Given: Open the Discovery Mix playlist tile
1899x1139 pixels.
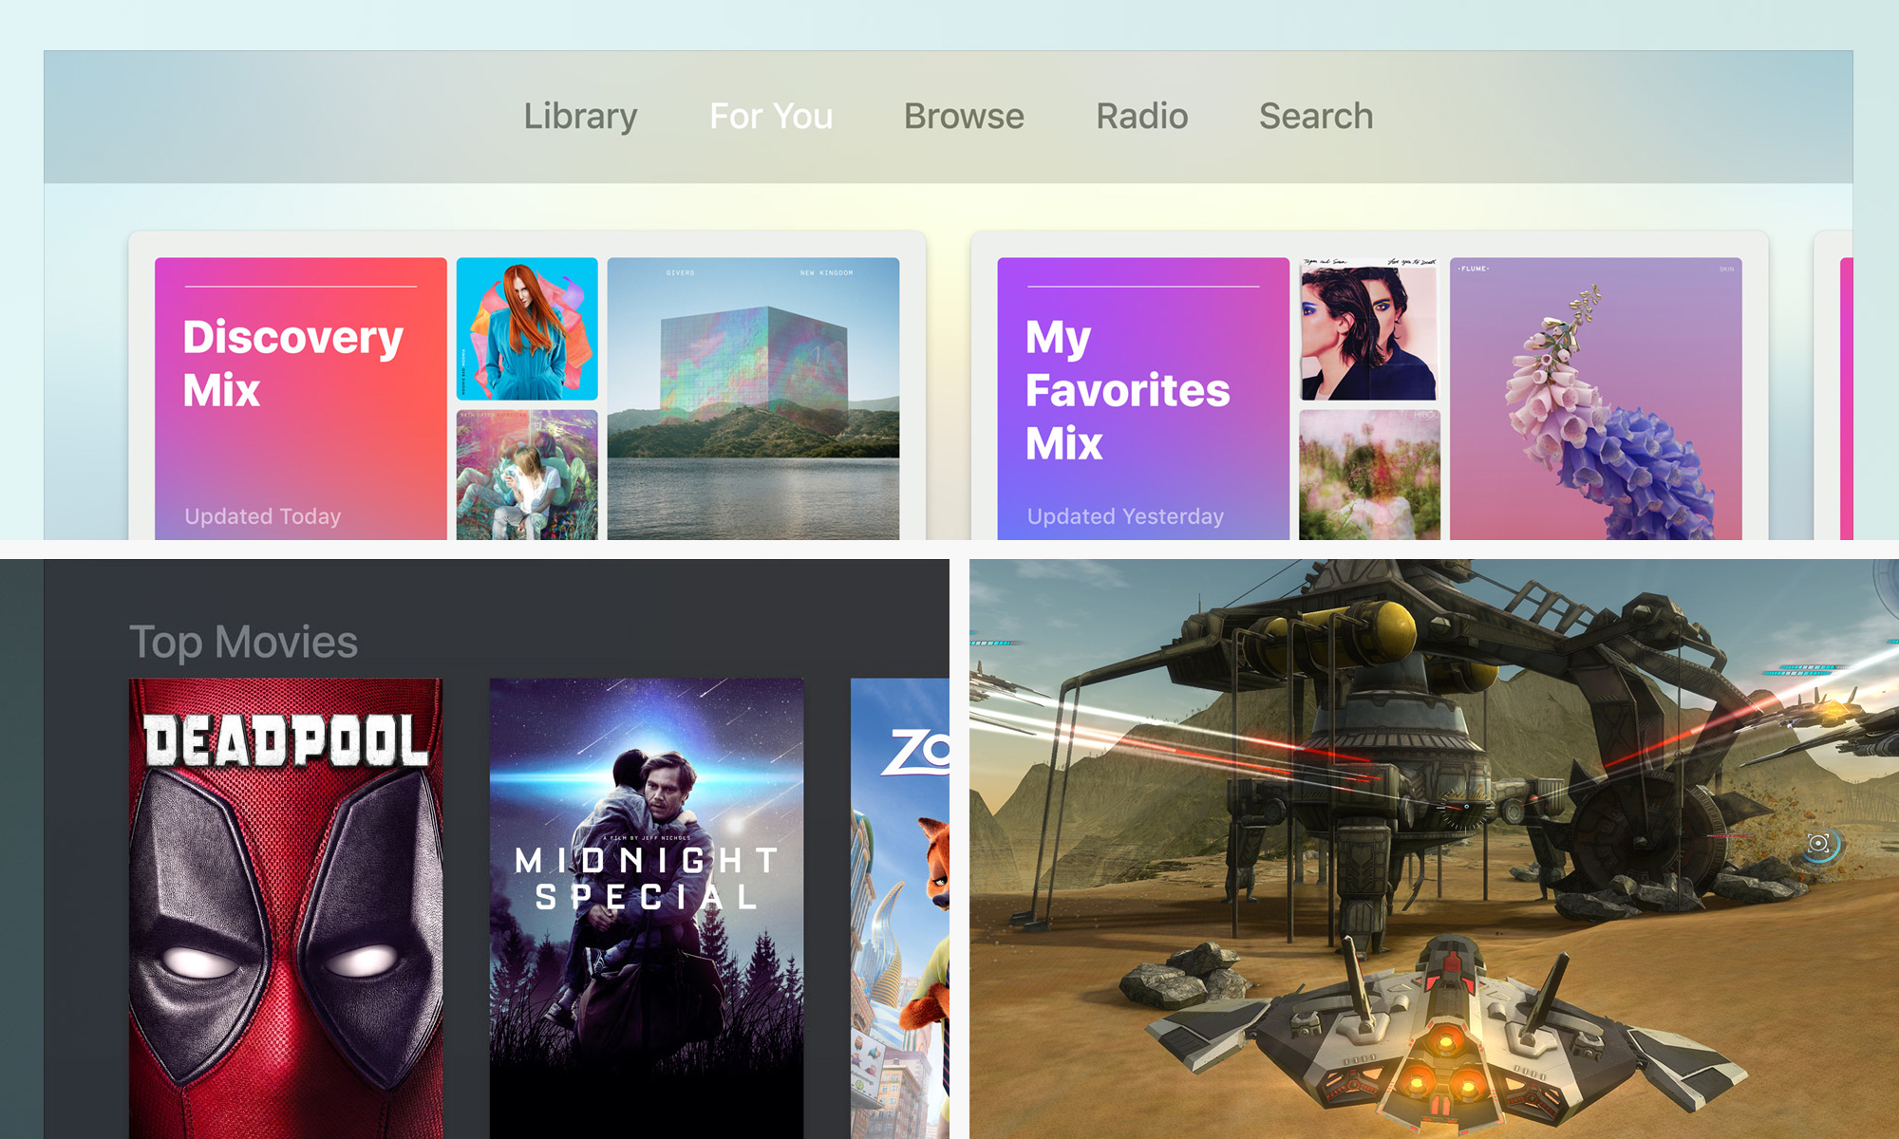Looking at the screenshot, I should tap(300, 399).
